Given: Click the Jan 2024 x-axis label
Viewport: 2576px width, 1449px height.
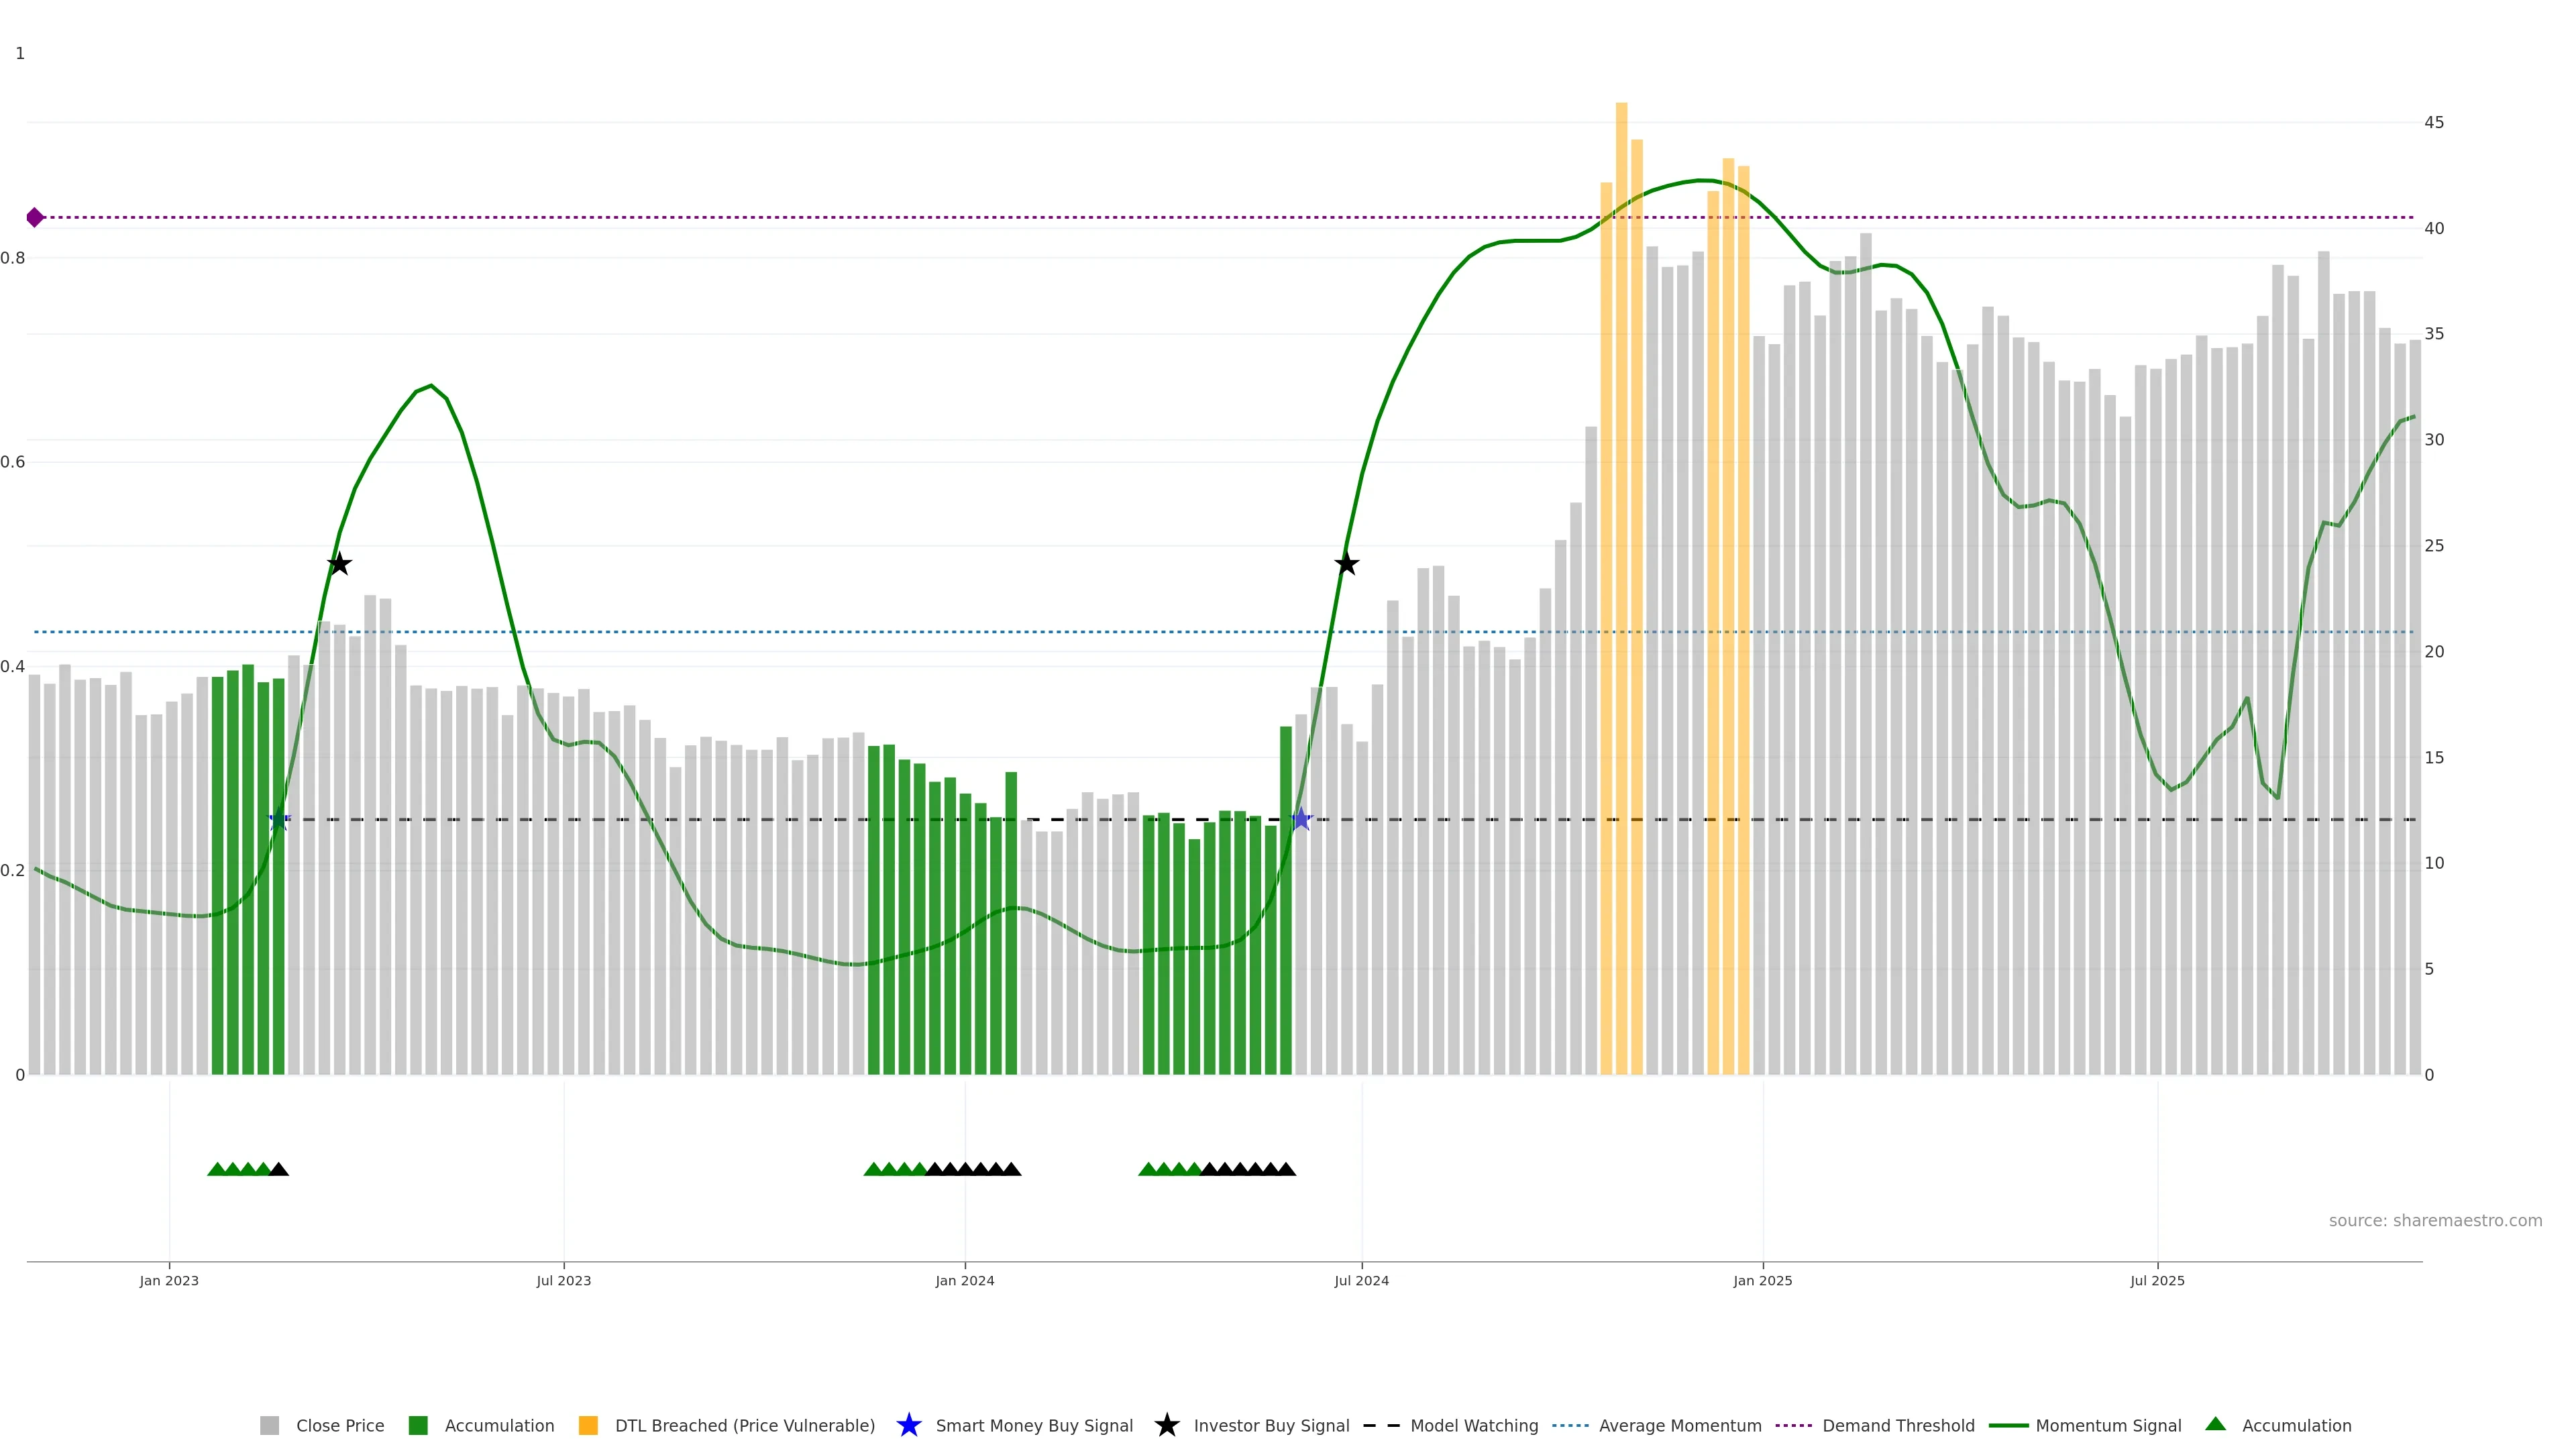Looking at the screenshot, I should (x=964, y=1280).
